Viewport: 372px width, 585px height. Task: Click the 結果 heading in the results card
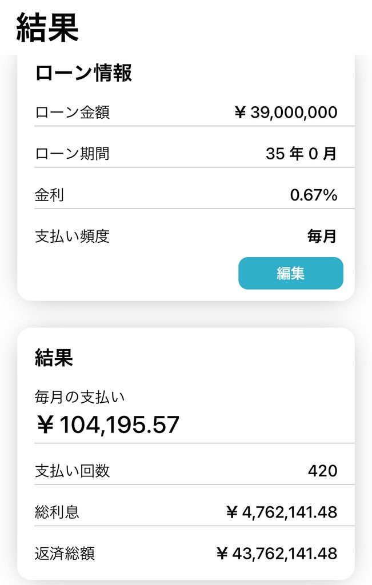(x=54, y=358)
